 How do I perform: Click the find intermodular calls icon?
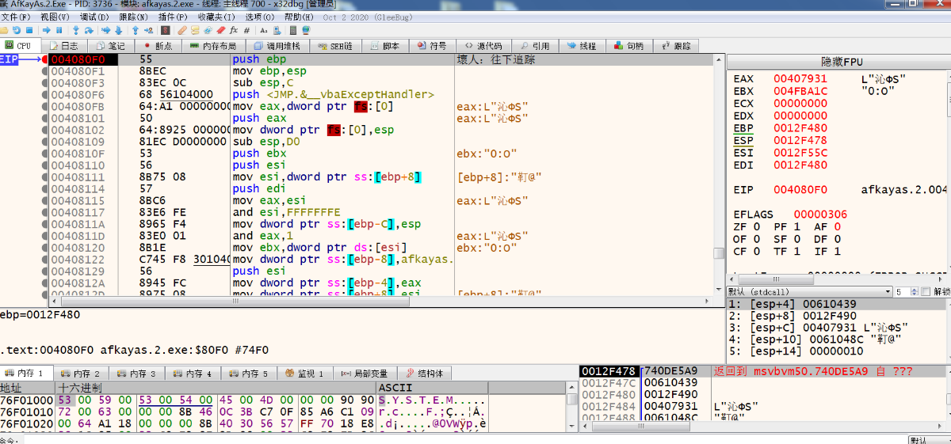point(277,30)
